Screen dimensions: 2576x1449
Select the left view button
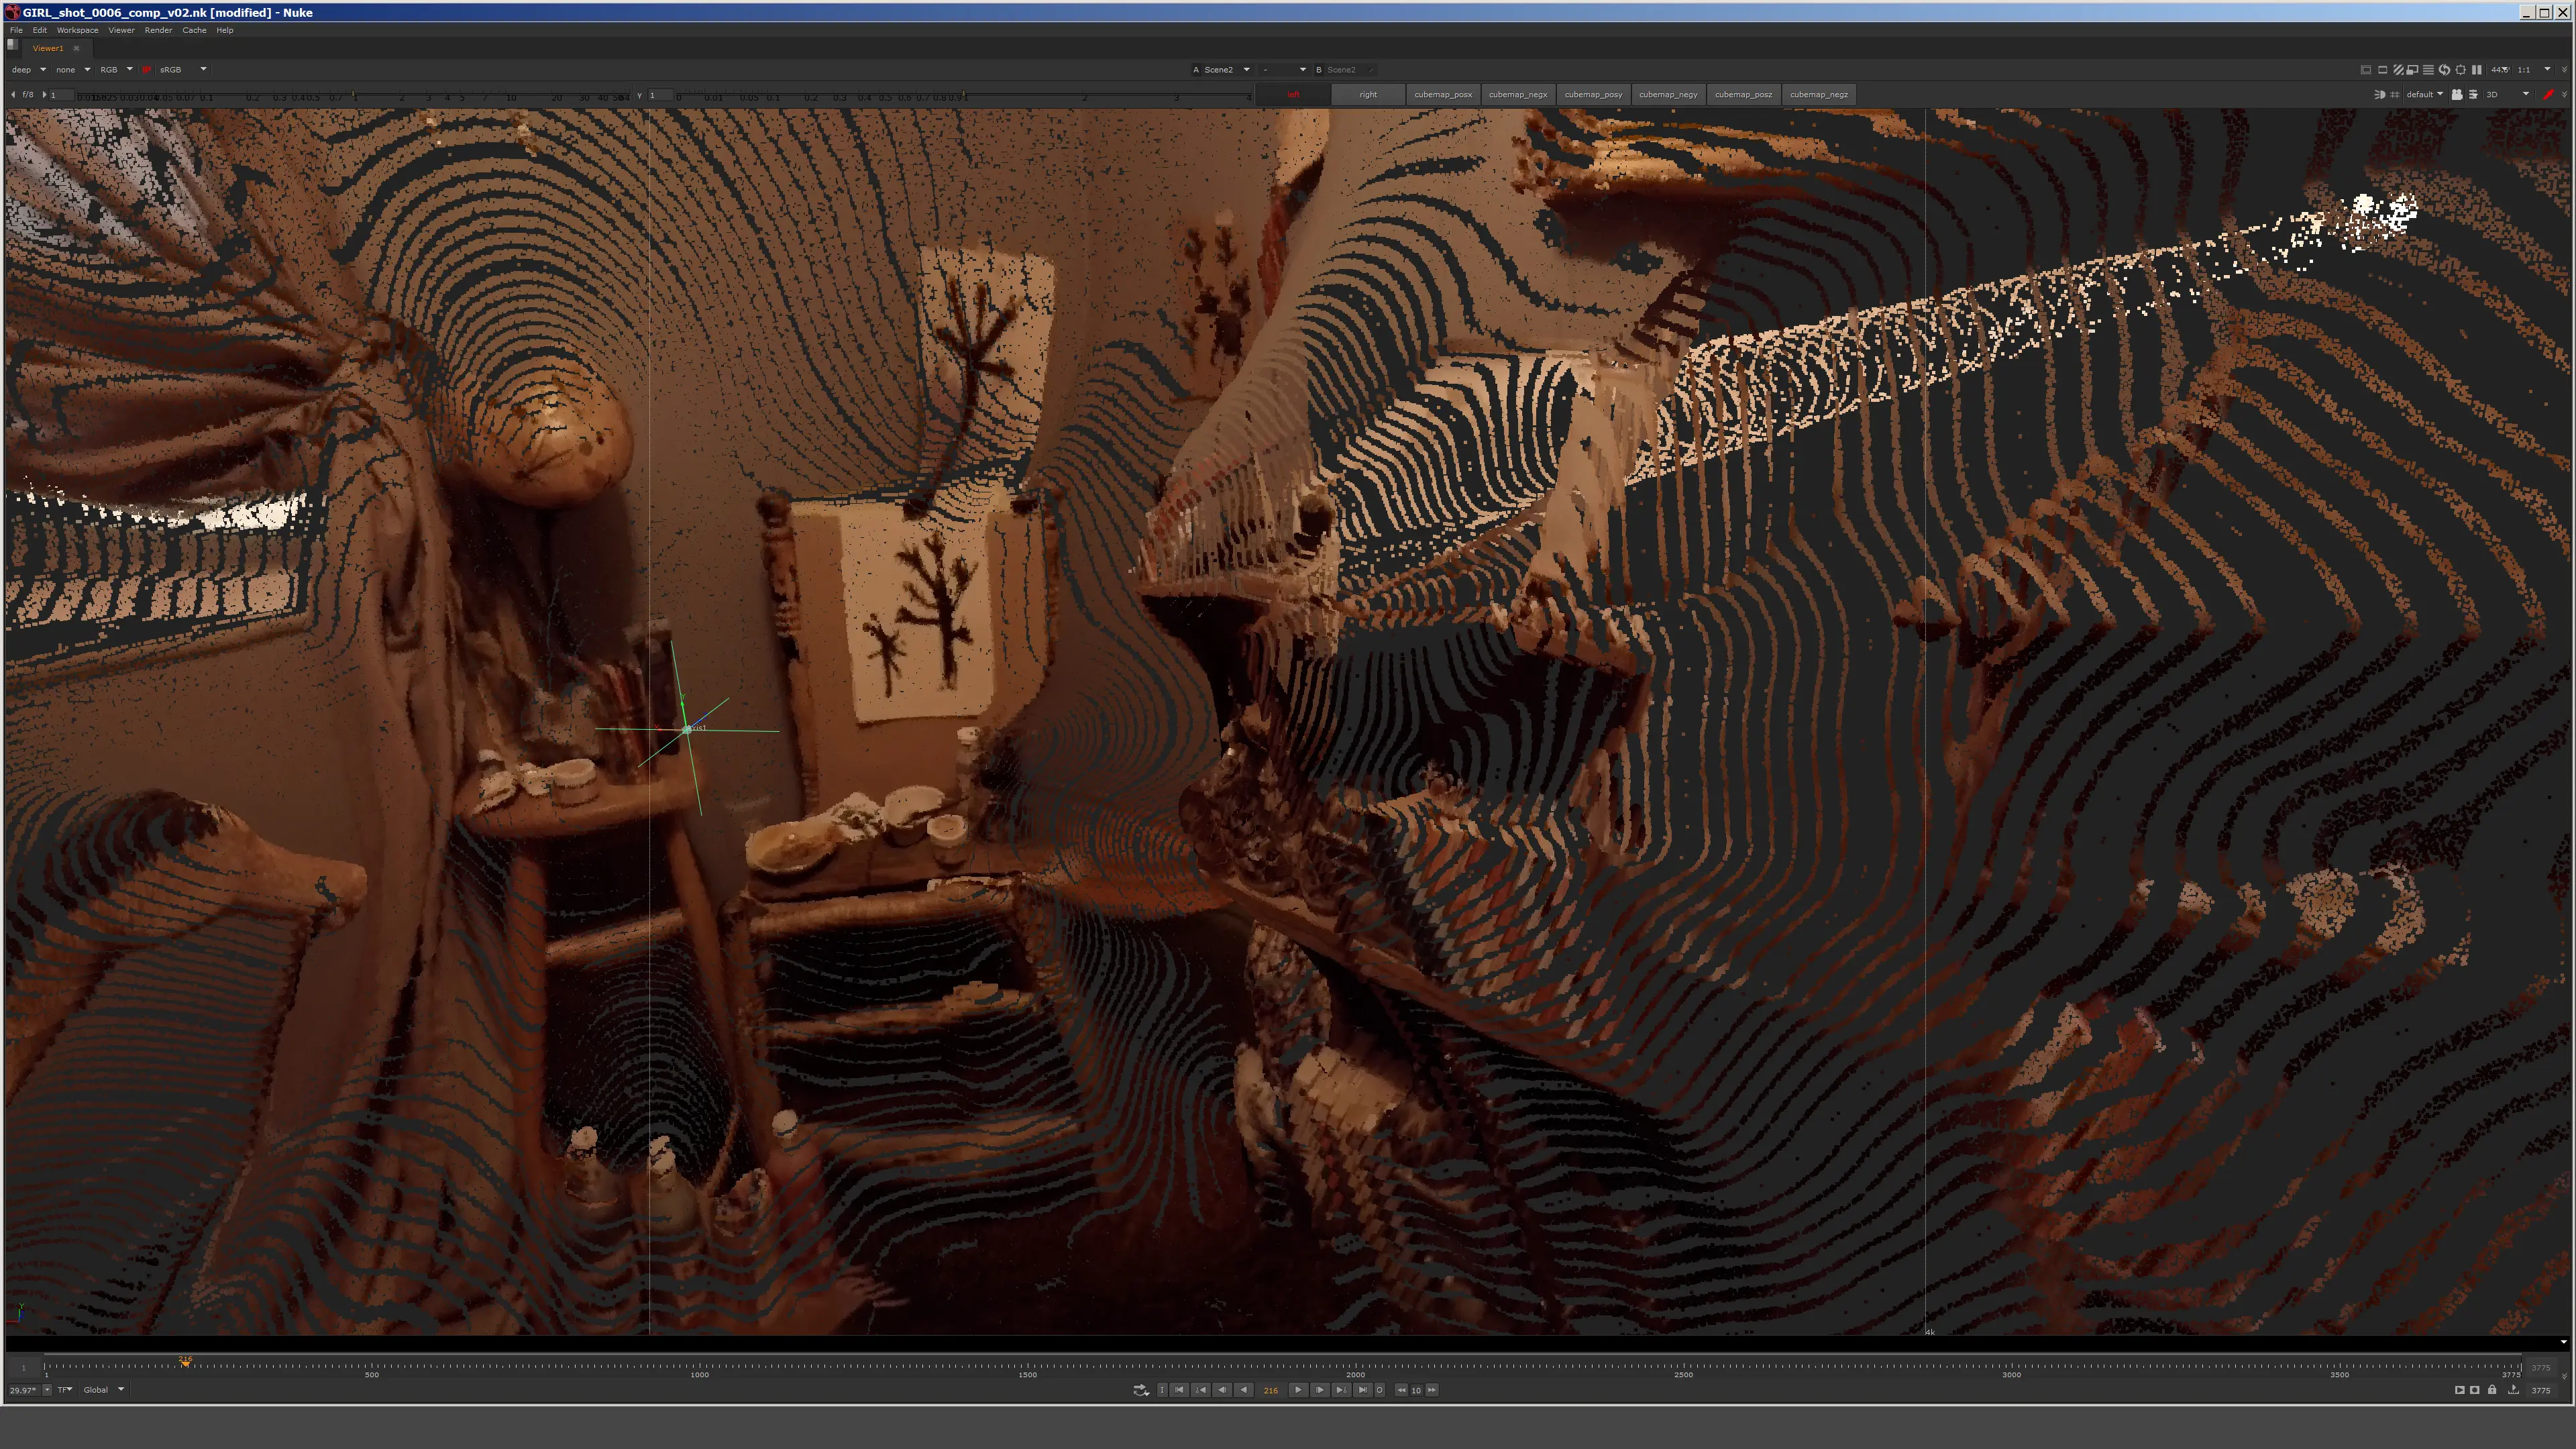point(1293,95)
